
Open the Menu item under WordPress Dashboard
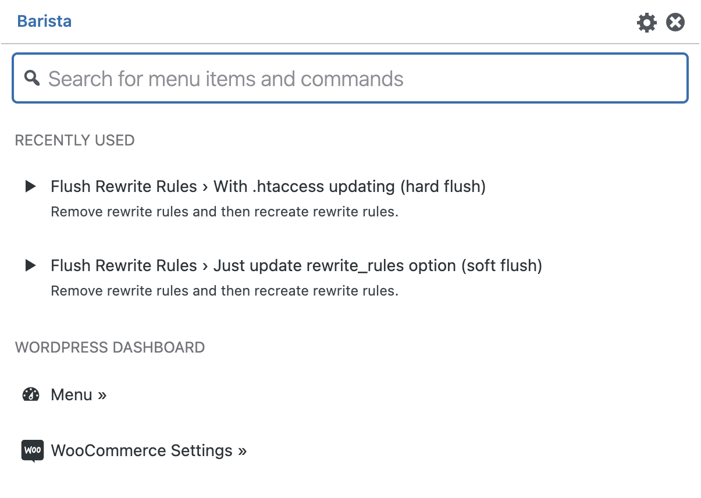coord(72,395)
